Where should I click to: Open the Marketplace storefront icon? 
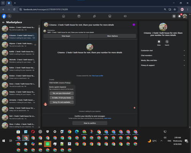point(110,16)
